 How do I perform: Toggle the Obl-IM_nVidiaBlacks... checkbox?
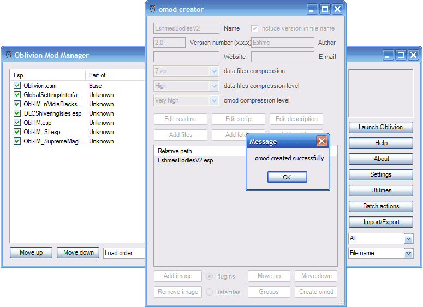pyautogui.click(x=17, y=104)
